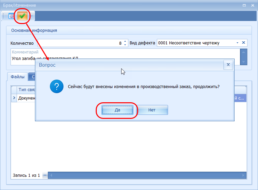The image size is (258, 190).
Task: Switch to the Файлы tab
Action: 17,77
